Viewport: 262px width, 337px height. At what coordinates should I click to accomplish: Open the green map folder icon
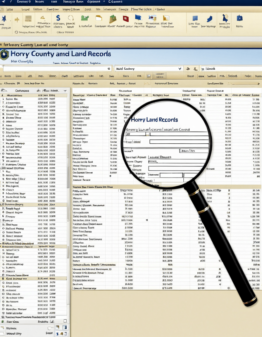pyautogui.click(x=85, y=18)
